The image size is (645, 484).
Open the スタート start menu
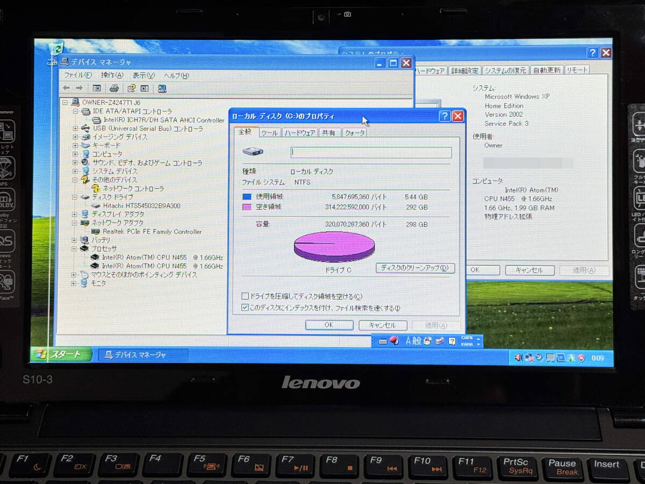tap(61, 354)
